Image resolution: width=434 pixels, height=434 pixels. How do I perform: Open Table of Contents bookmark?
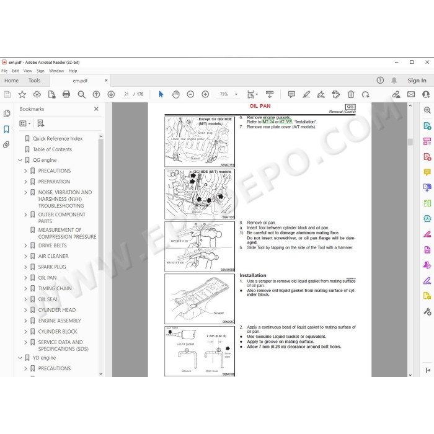(x=52, y=149)
